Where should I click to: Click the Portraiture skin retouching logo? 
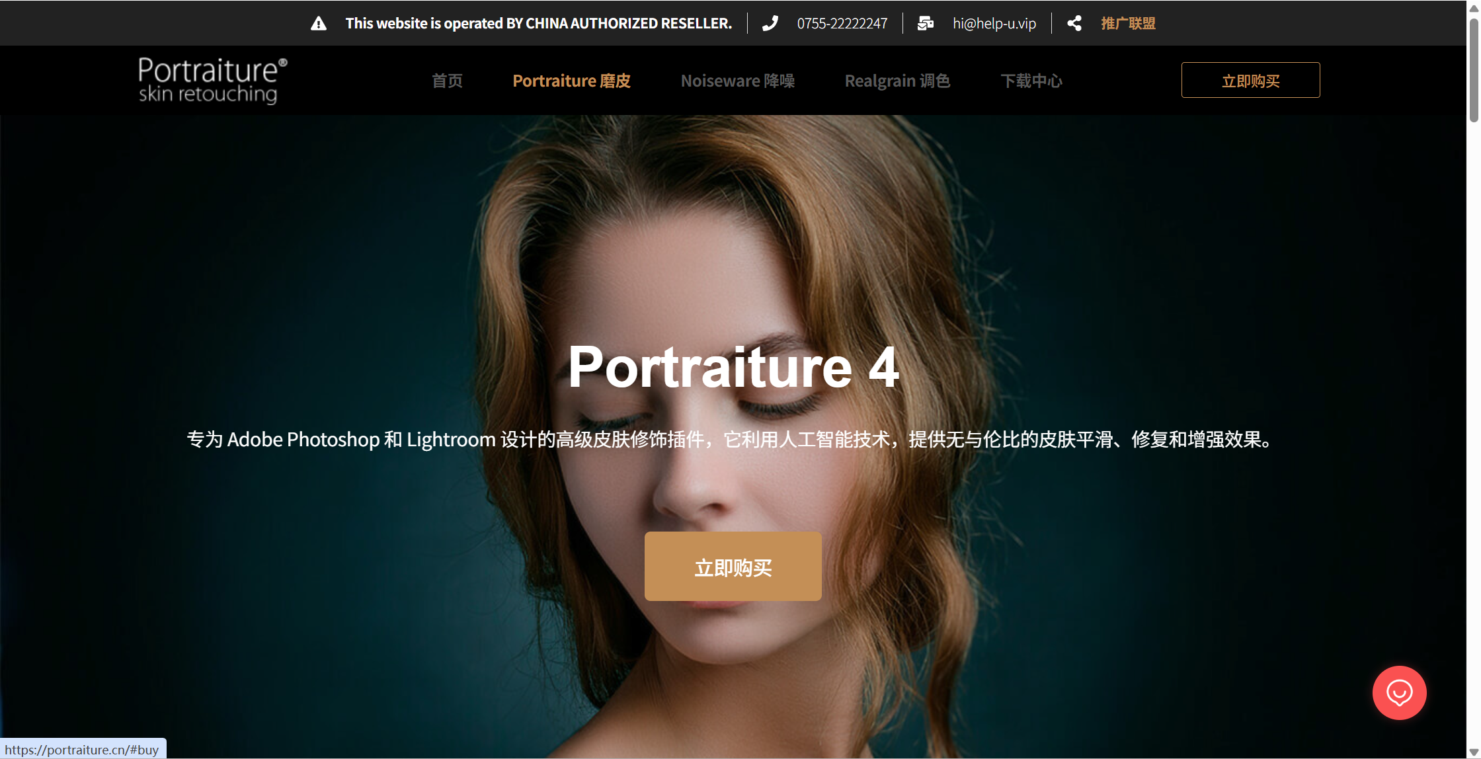[x=212, y=80]
